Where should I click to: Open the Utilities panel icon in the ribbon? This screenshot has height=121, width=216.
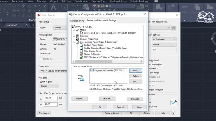[184, 7]
